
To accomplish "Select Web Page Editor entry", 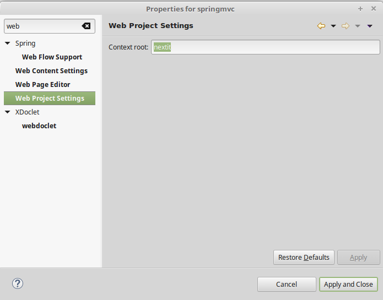I will click(43, 84).
